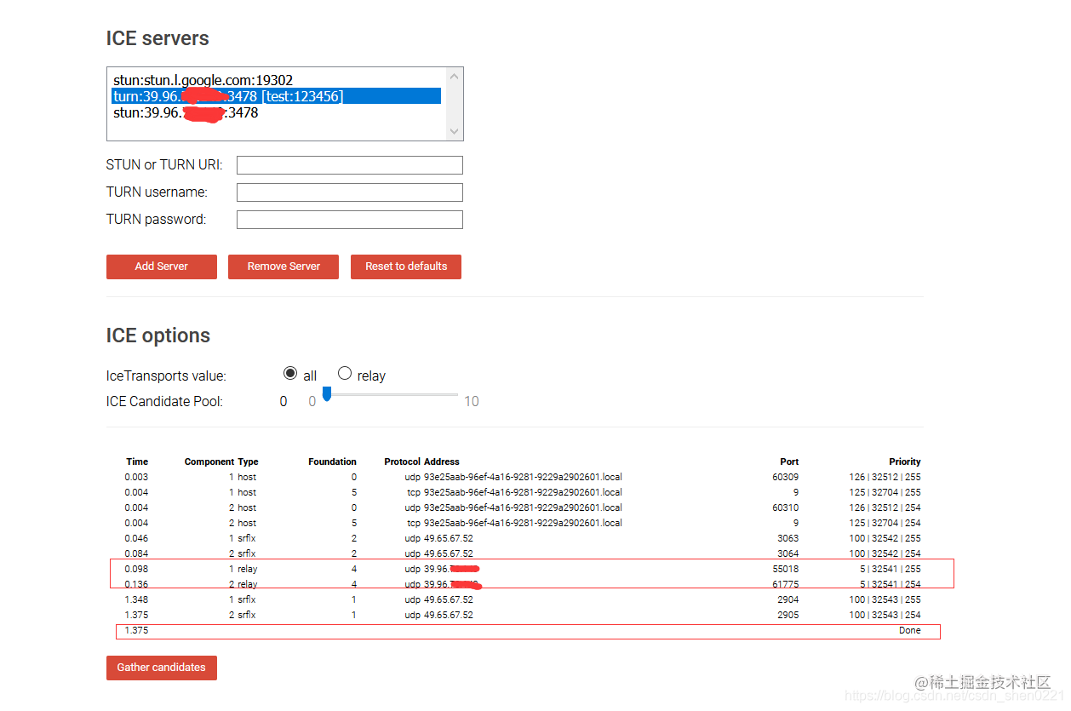Click the Port column header
The width and height of the screenshot is (1071, 711).
tap(789, 462)
